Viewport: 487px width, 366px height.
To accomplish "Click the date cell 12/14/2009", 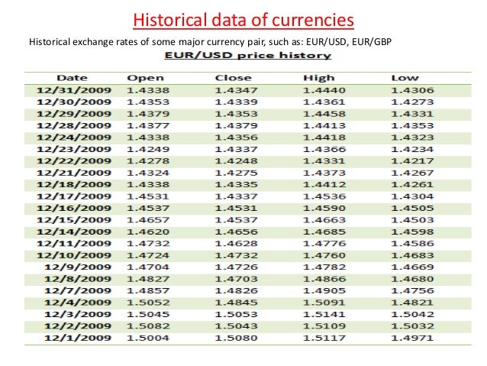I will 74,232.
